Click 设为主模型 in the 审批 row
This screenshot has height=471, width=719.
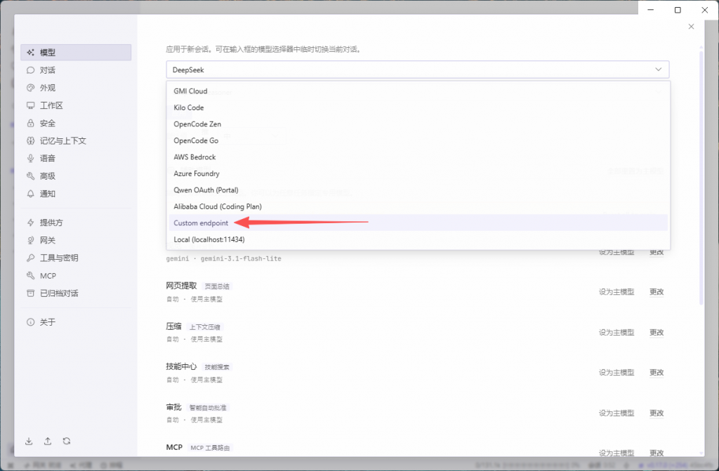(x=616, y=413)
